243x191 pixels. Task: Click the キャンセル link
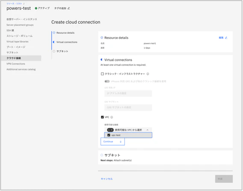107,179
